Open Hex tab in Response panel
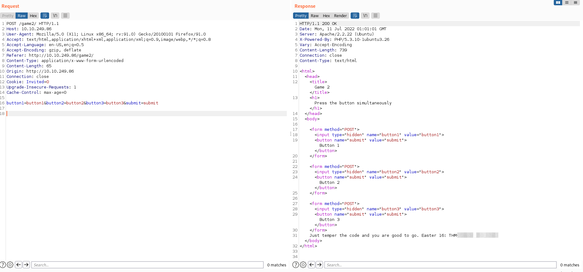Image resolution: width=583 pixels, height=272 pixels. (326, 16)
